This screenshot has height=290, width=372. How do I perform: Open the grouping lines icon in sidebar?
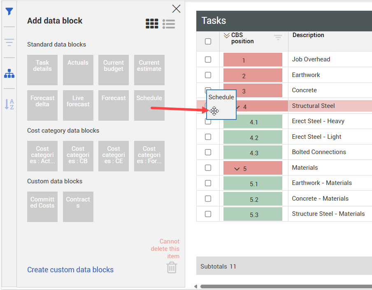tap(9, 42)
